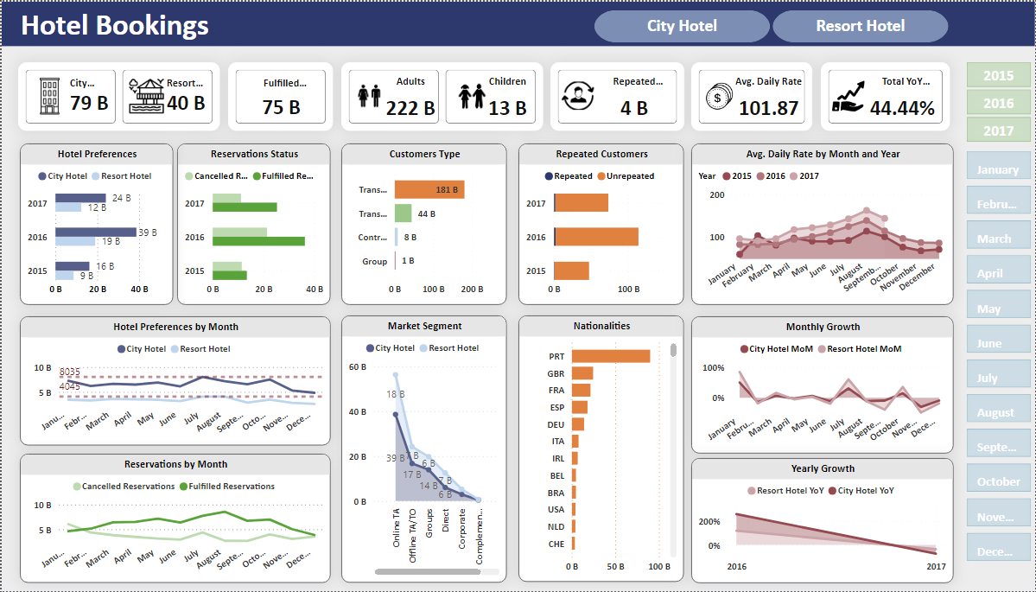Screen dimensions: 1036x592
Task: Choose the June month slicer
Action: click(998, 338)
